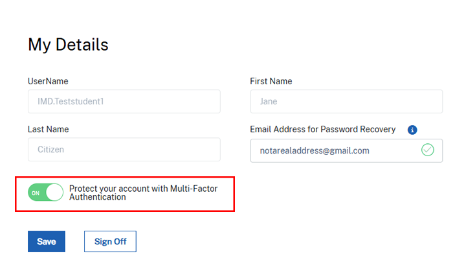Click the words Multi-Factor in the MFA label
The width and height of the screenshot is (466, 280).
coord(194,188)
